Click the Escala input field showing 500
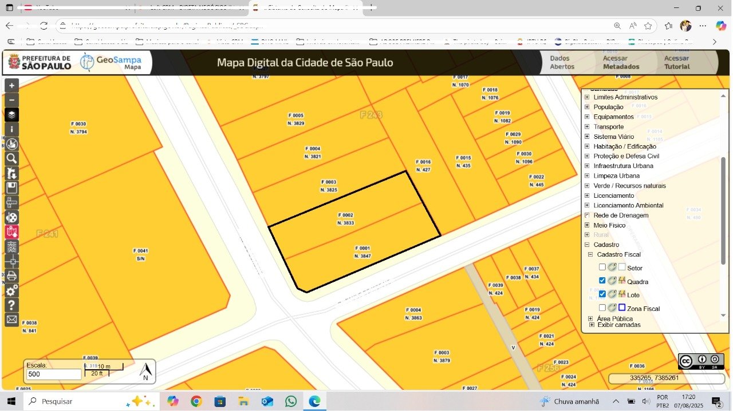Screen dimensions: 733x411 click(54, 374)
